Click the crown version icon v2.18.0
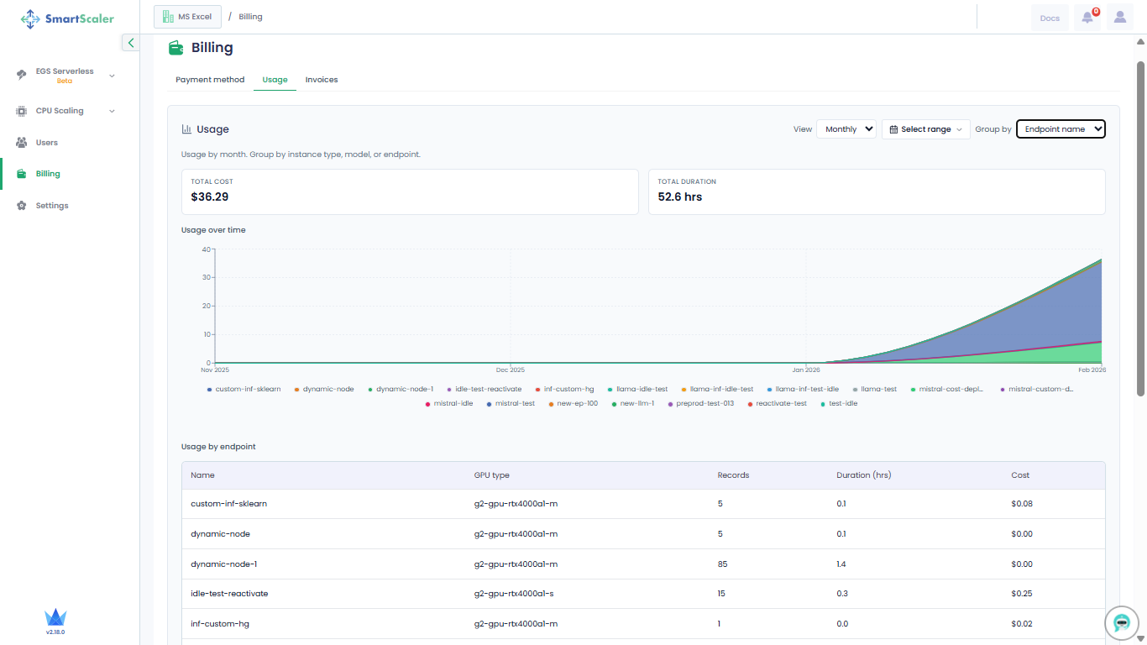1147x645 pixels. click(55, 619)
